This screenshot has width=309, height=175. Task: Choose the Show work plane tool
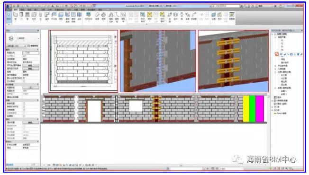point(219,16)
